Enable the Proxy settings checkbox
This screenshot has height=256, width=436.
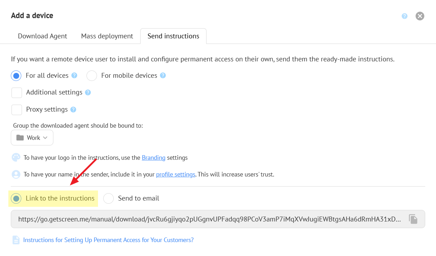point(17,110)
